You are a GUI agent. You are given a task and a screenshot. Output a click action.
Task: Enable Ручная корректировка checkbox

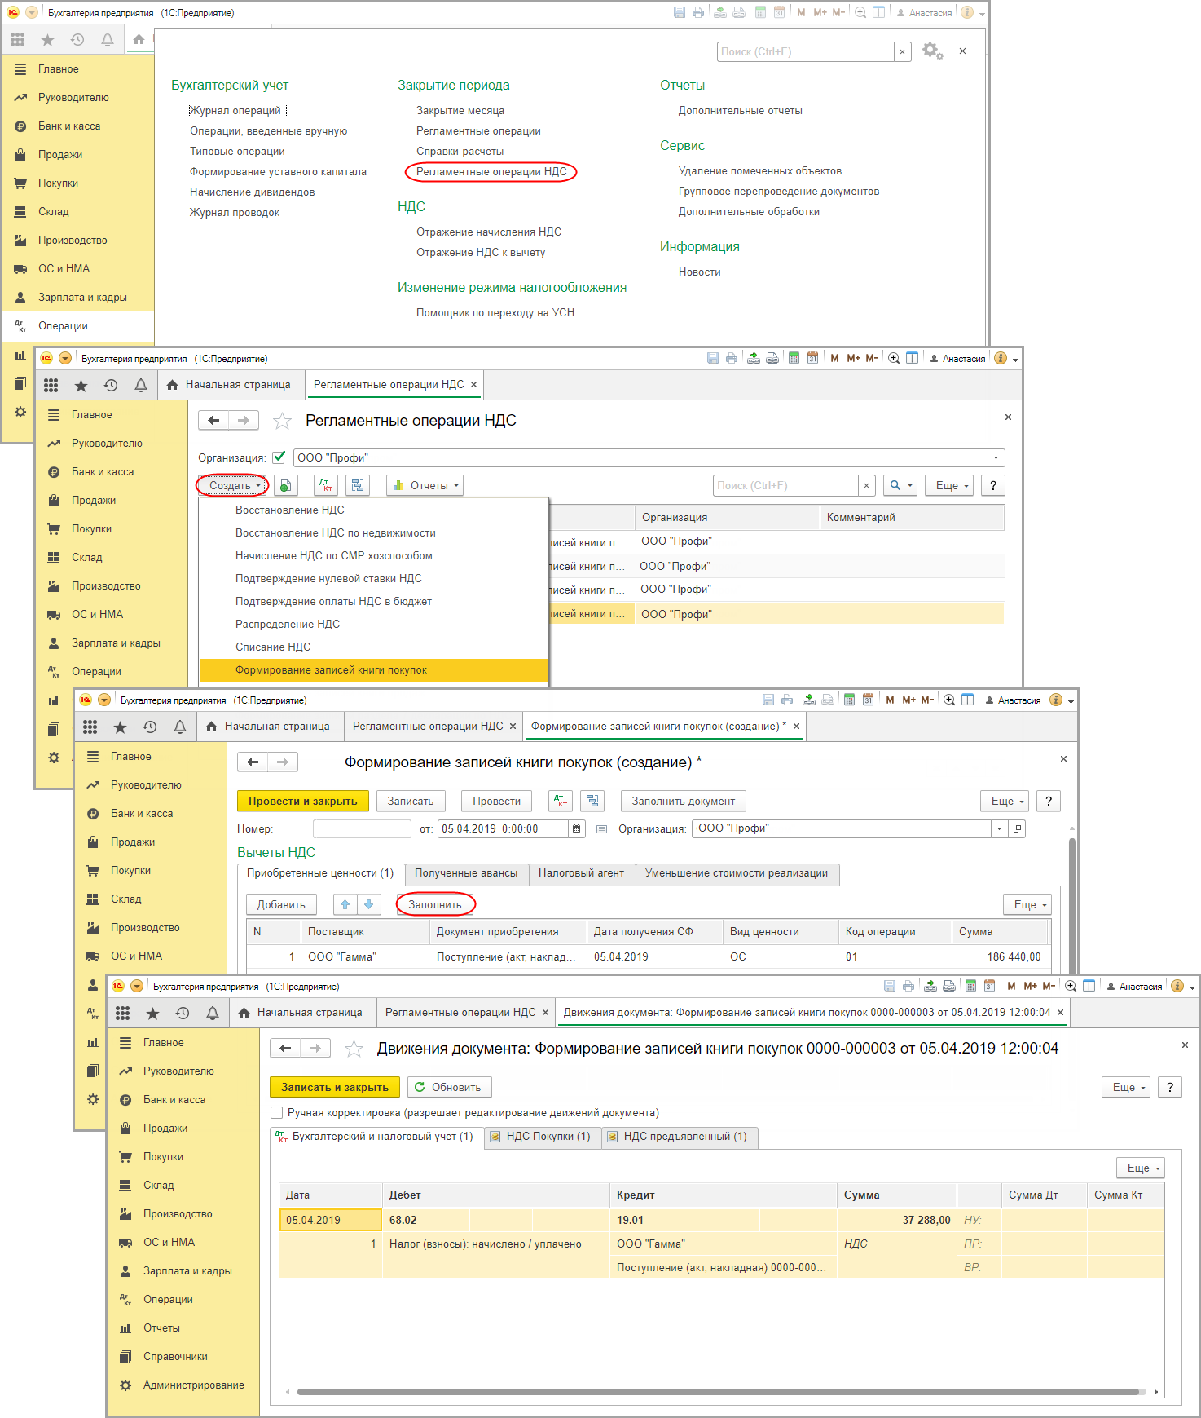click(277, 1113)
